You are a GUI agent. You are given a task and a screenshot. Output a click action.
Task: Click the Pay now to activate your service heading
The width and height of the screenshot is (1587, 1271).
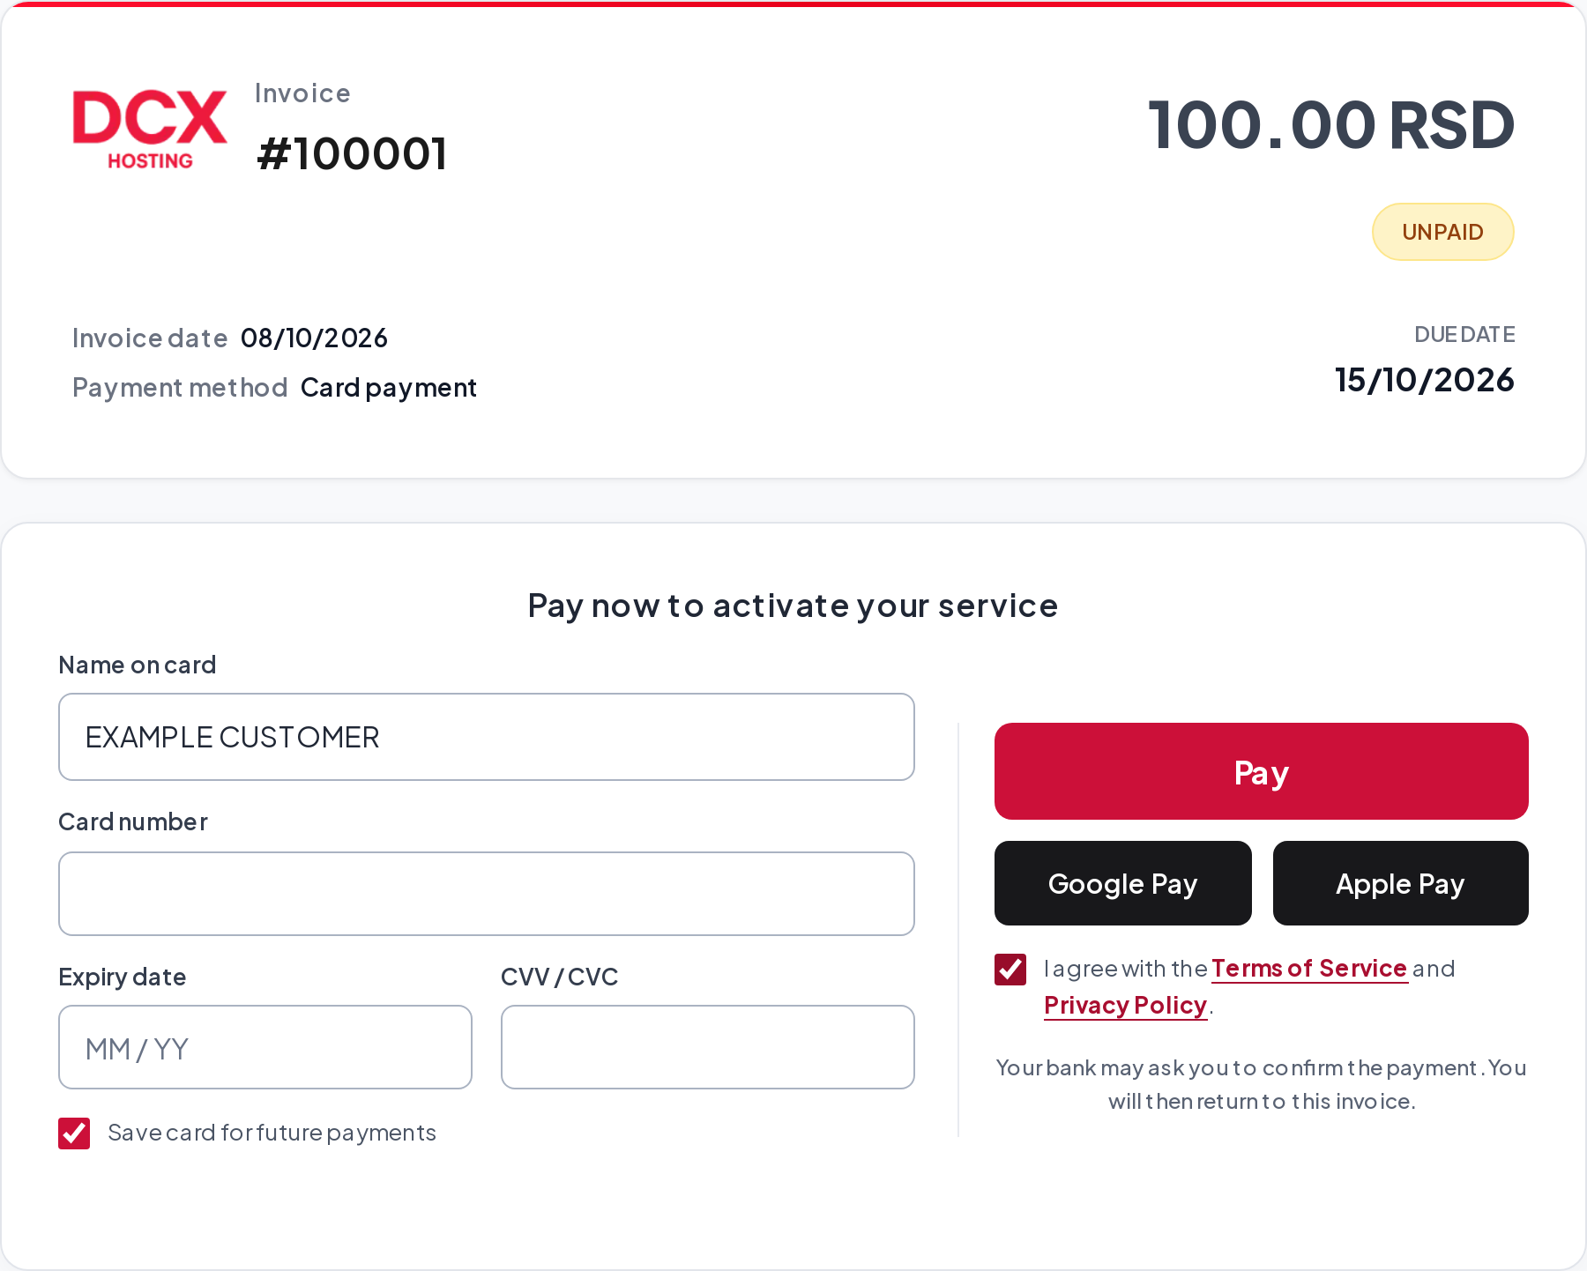(x=793, y=606)
